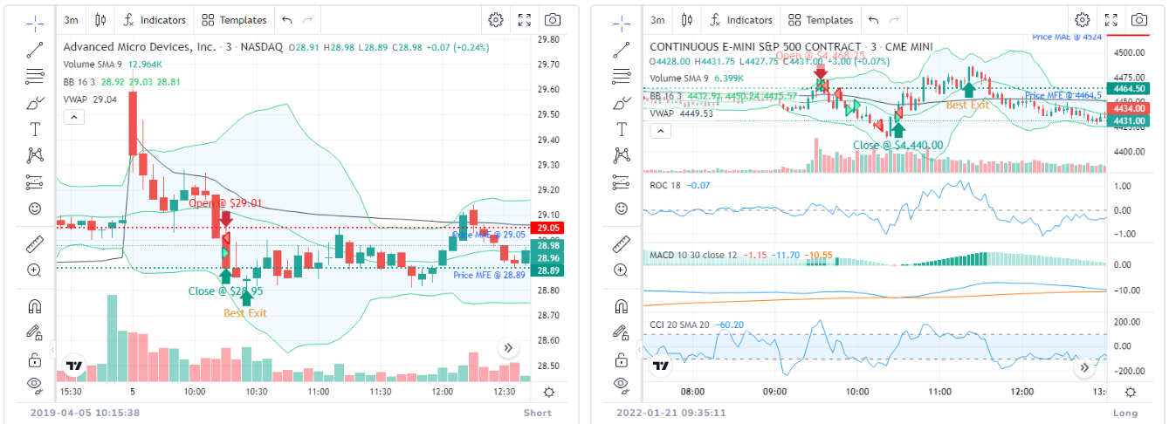Viewport: 1169px width, 424px height.
Task: Open Indicators dialog in S&P chart
Action: click(x=741, y=20)
